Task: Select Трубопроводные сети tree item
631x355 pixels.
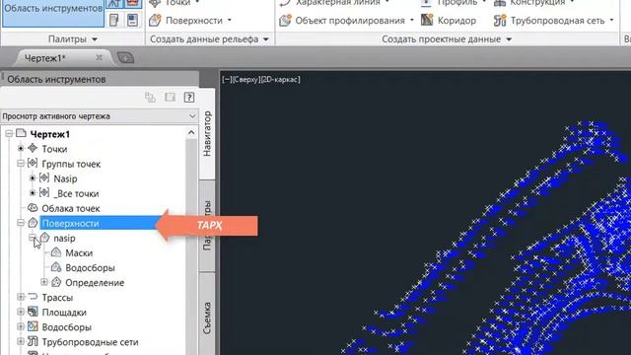Action: tap(90, 342)
